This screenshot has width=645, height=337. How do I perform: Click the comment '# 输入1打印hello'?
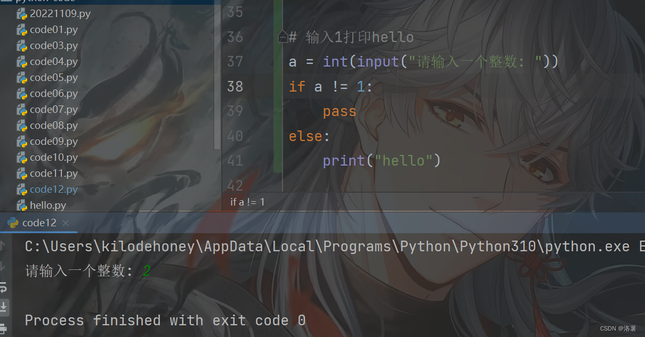click(351, 37)
